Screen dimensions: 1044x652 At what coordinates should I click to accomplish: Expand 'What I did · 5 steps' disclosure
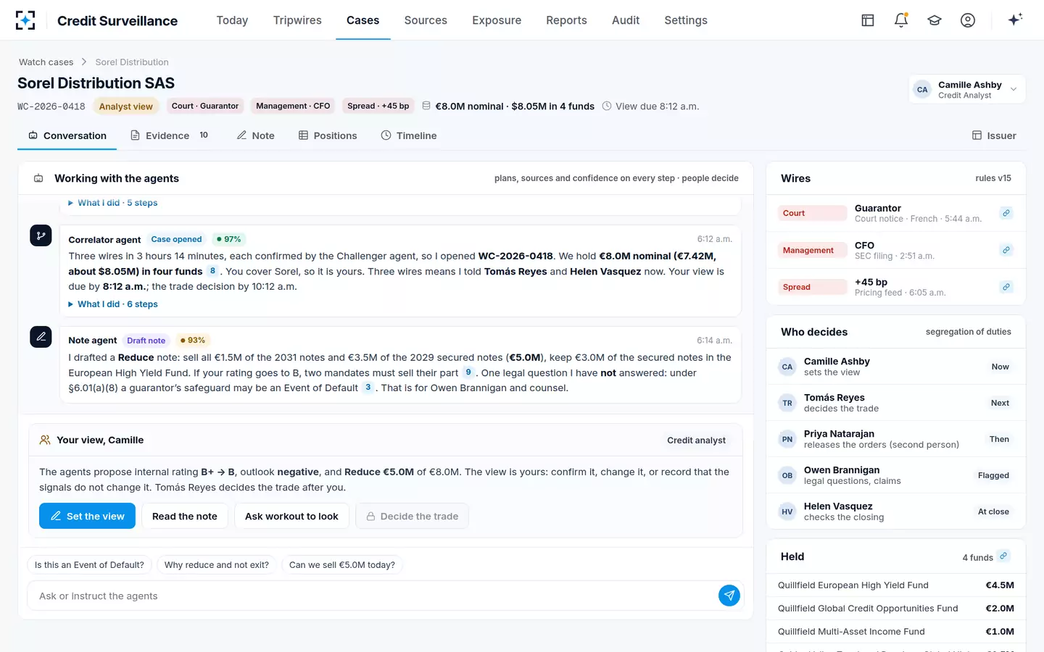(x=113, y=203)
